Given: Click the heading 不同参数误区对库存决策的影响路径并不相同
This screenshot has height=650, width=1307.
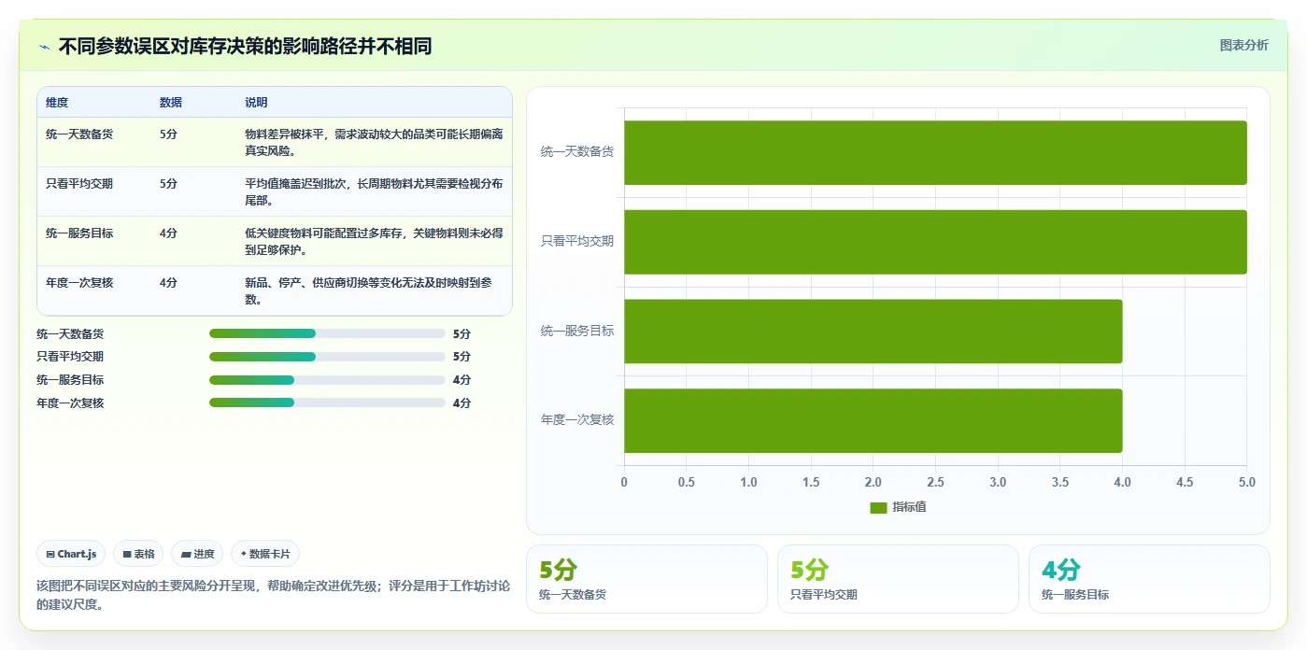Looking at the screenshot, I should click(245, 47).
